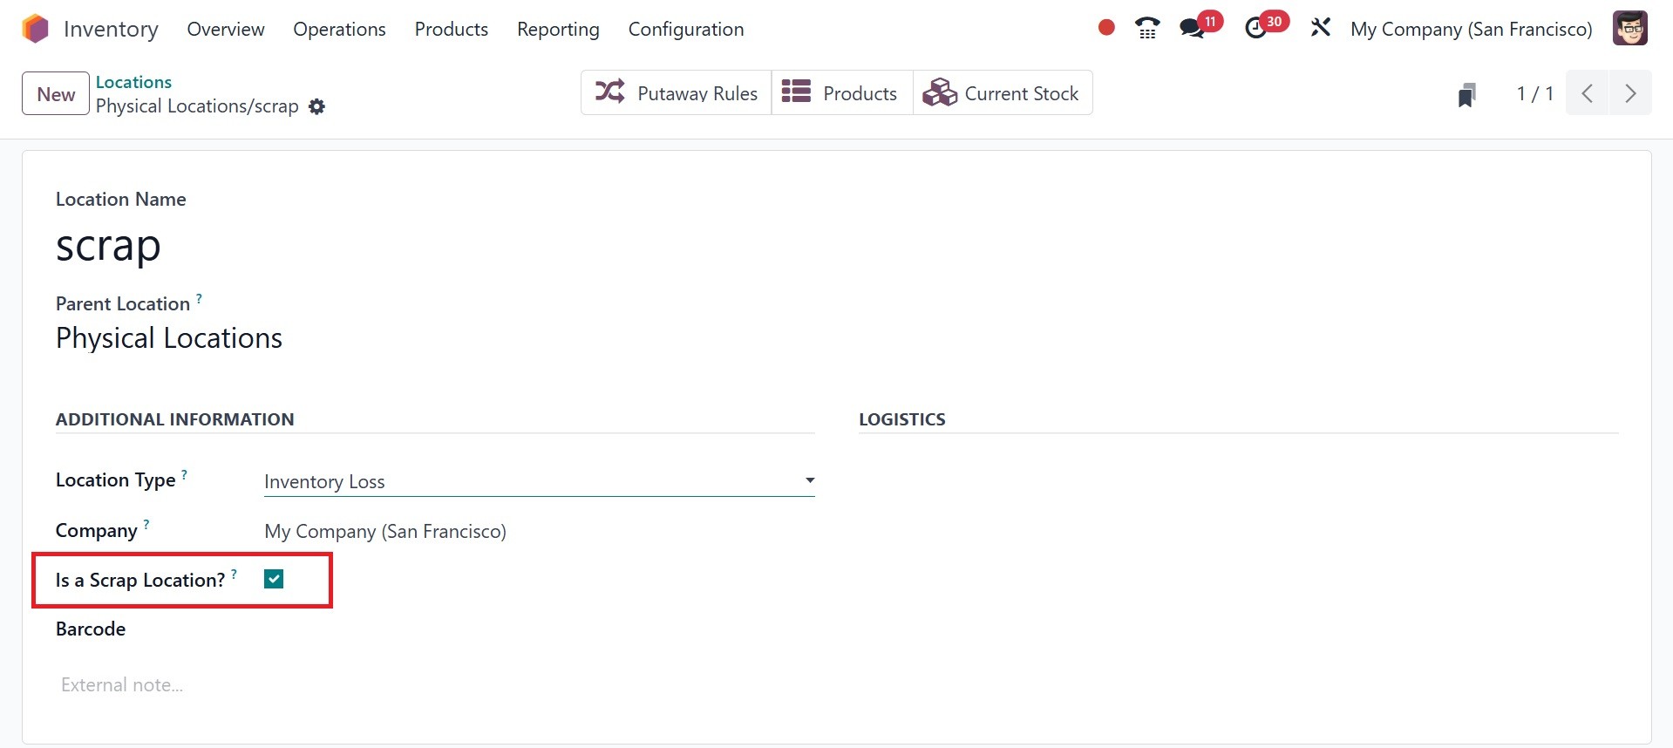The height and width of the screenshot is (748, 1673).
Task: Click the New button
Action: 56,94
